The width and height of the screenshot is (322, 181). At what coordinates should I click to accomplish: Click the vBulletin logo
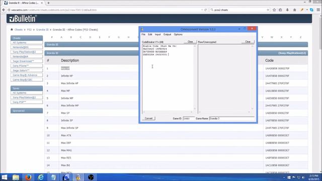pos(23,19)
